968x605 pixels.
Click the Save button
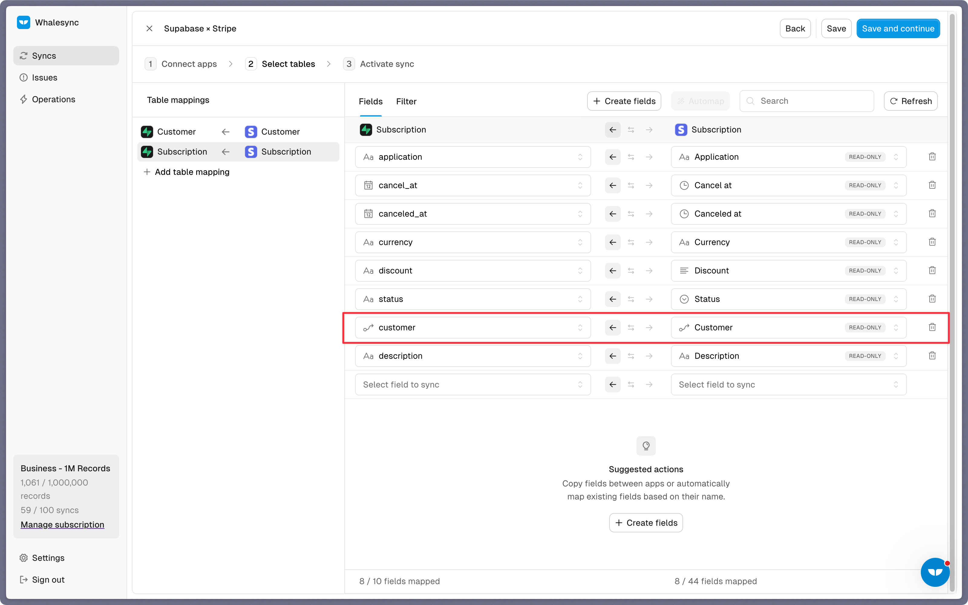click(836, 28)
